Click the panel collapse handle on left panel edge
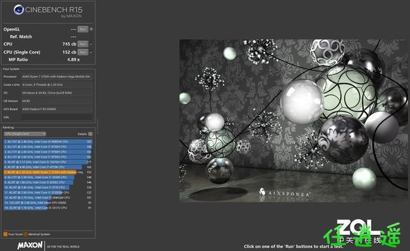The height and width of the screenshot is (251, 410). coord(97,126)
